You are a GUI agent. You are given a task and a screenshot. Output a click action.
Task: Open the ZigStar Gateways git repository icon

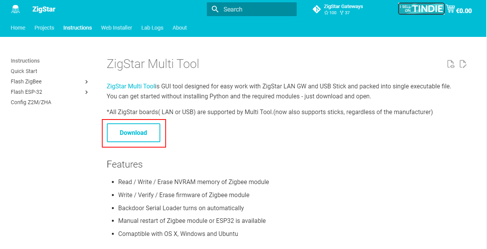coord(317,9)
